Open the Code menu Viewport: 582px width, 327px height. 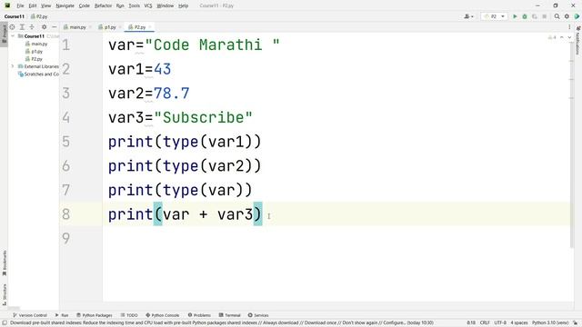click(x=85, y=6)
